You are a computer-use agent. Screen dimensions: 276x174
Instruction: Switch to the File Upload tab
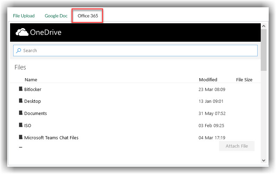pos(24,16)
